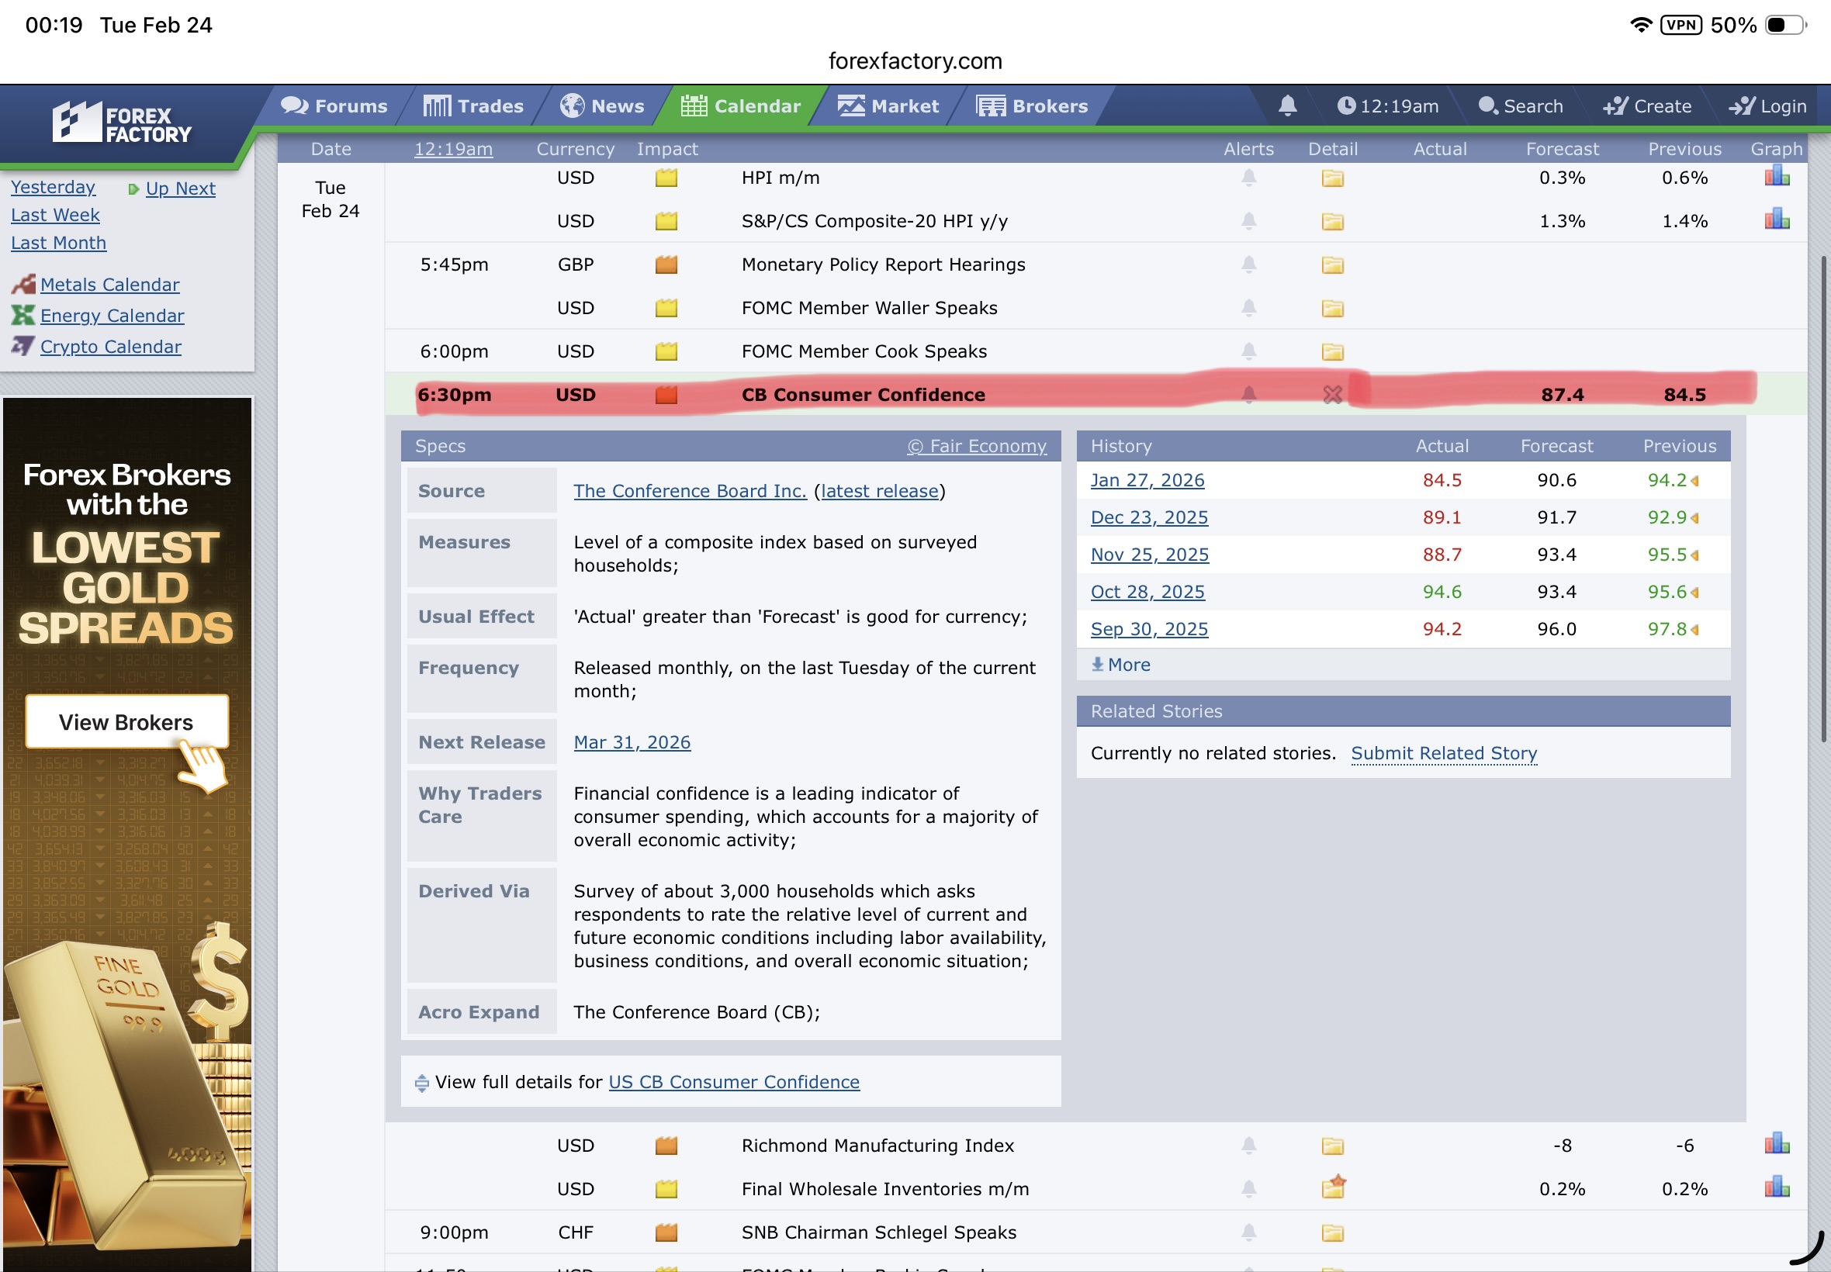Expand detail for Richmond Manufacturing Index
This screenshot has width=1831, height=1272.
(1332, 1146)
